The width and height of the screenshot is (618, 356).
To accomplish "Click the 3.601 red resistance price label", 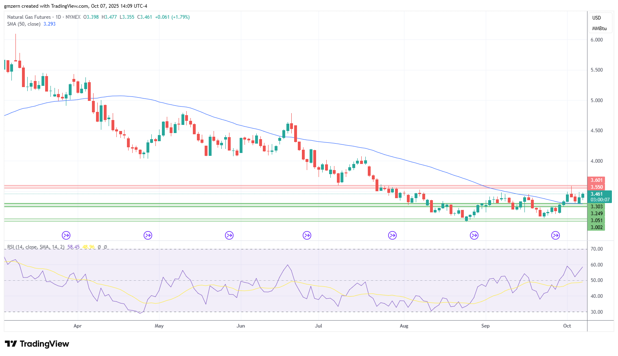I will pos(596,180).
